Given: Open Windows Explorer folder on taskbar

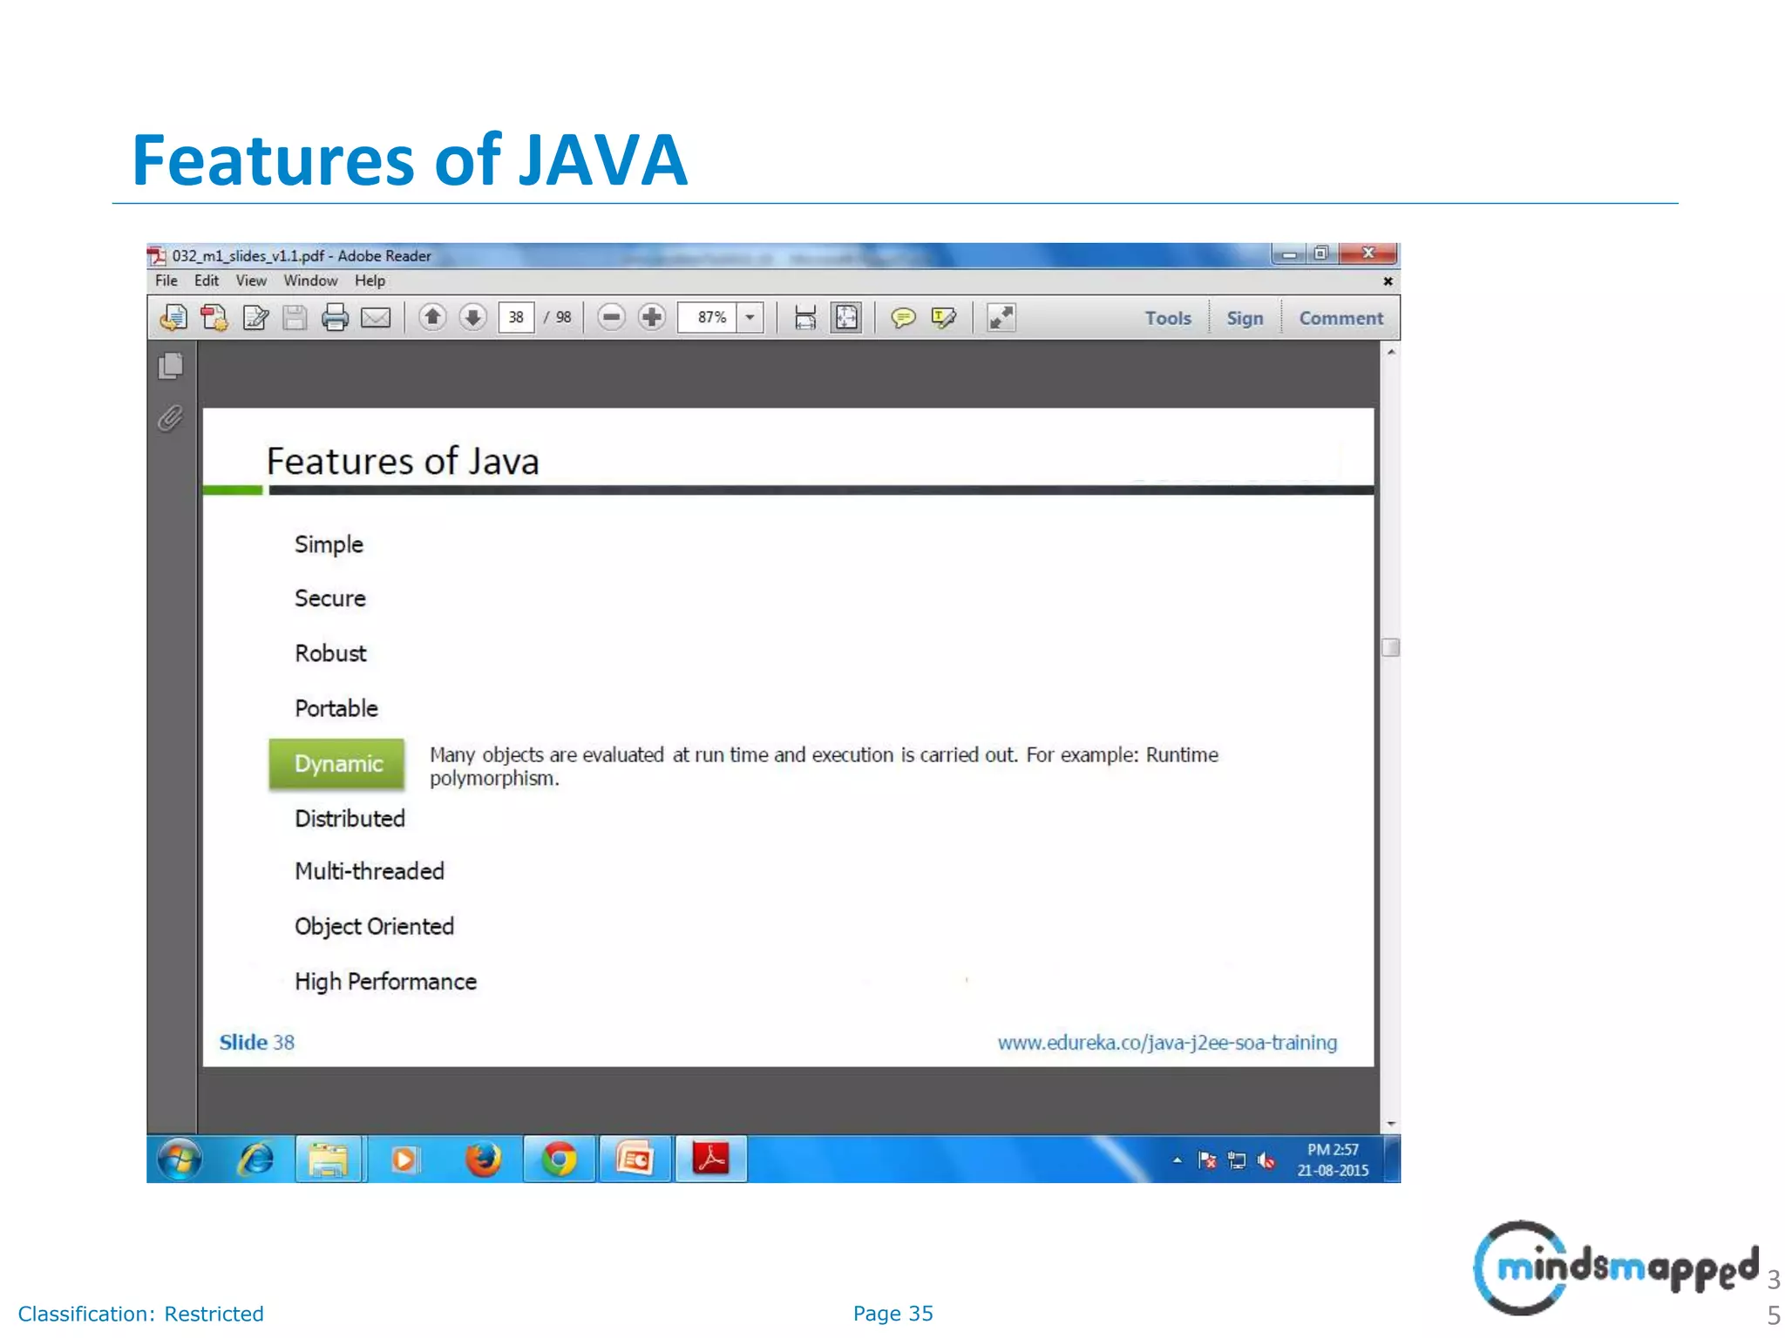Looking at the screenshot, I should 329,1159.
